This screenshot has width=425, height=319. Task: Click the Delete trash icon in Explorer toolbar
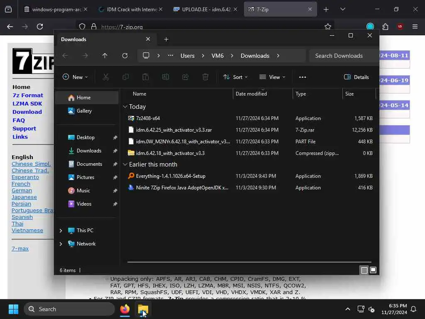(x=205, y=77)
